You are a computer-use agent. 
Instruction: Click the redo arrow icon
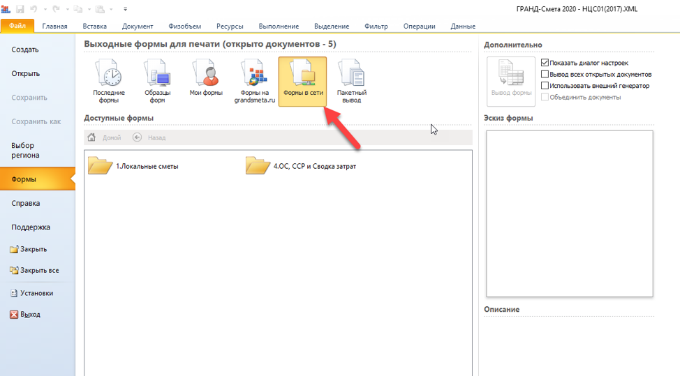56,8
